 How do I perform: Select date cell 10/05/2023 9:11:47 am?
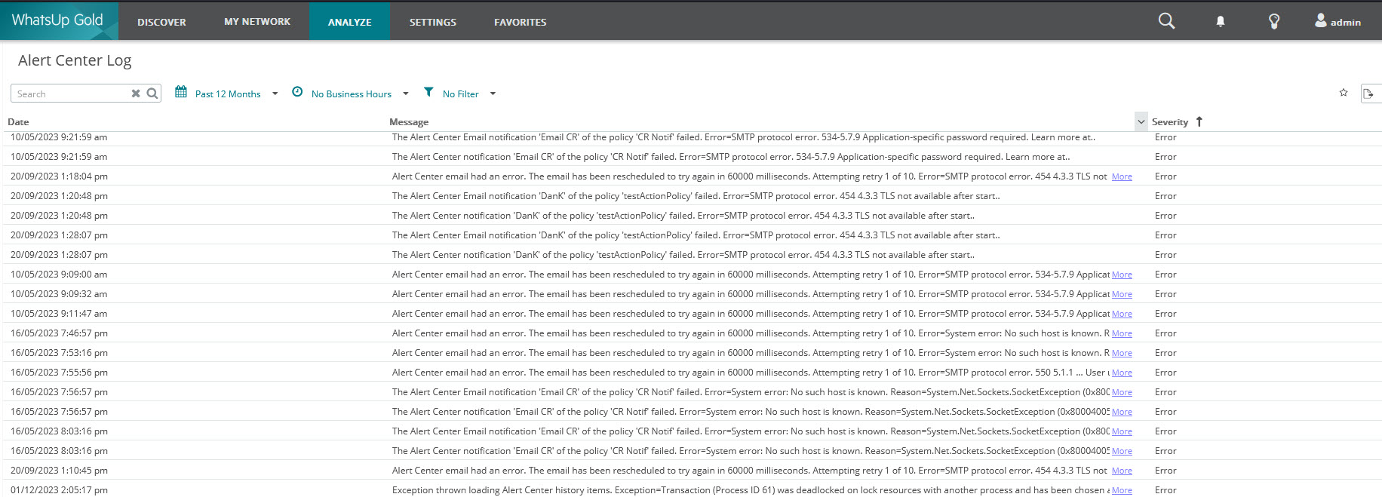pos(59,314)
